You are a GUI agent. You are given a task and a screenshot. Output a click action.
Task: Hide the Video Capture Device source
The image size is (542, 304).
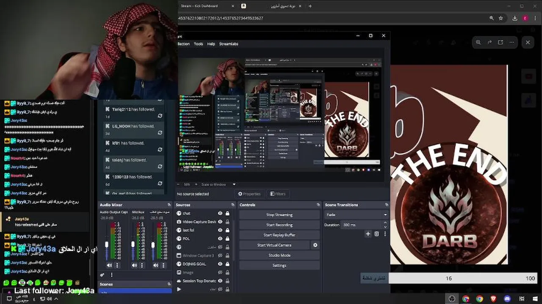pyautogui.click(x=220, y=222)
